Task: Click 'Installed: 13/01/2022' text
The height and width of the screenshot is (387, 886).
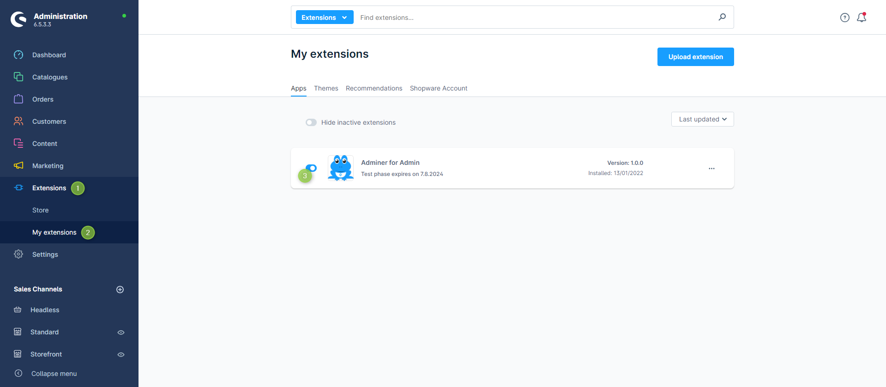Action: coord(615,173)
